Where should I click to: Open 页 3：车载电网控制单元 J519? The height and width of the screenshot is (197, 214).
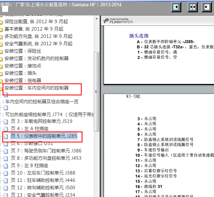[41, 121]
